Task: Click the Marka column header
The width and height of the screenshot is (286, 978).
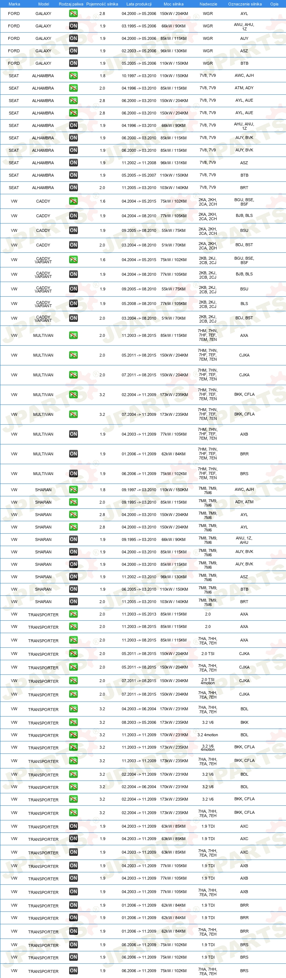Action: pos(14,4)
